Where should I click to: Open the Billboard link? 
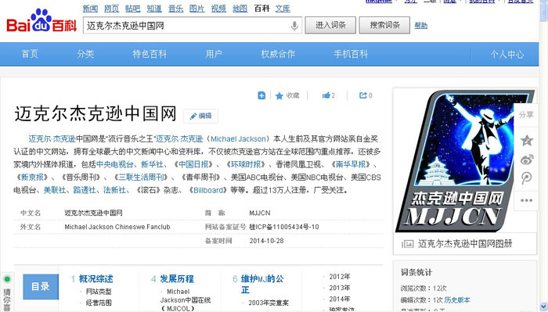(209, 190)
